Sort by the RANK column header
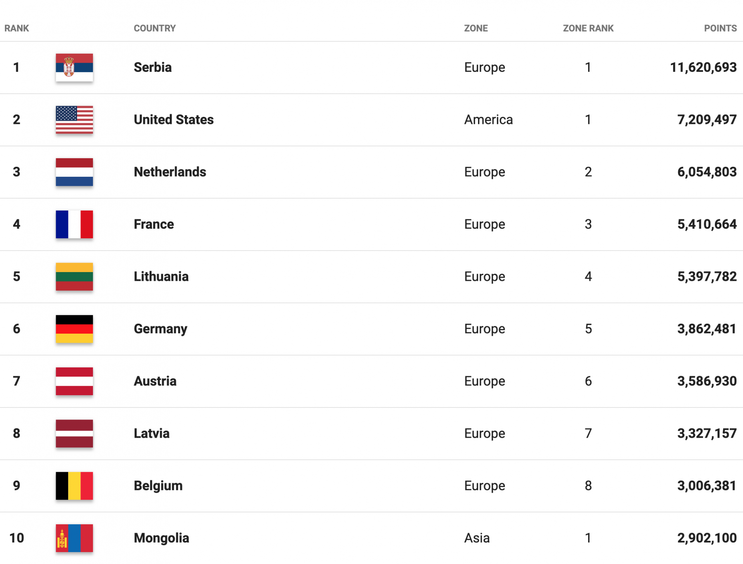This screenshot has width=743, height=564. click(17, 28)
